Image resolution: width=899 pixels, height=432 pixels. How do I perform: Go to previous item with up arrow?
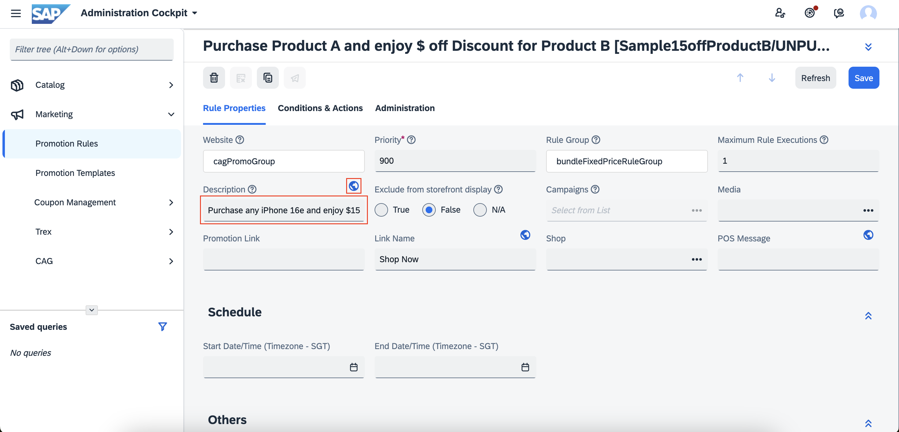[740, 77]
